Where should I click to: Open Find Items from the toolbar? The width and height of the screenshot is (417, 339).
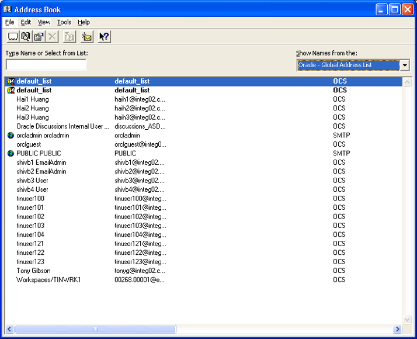coord(26,37)
